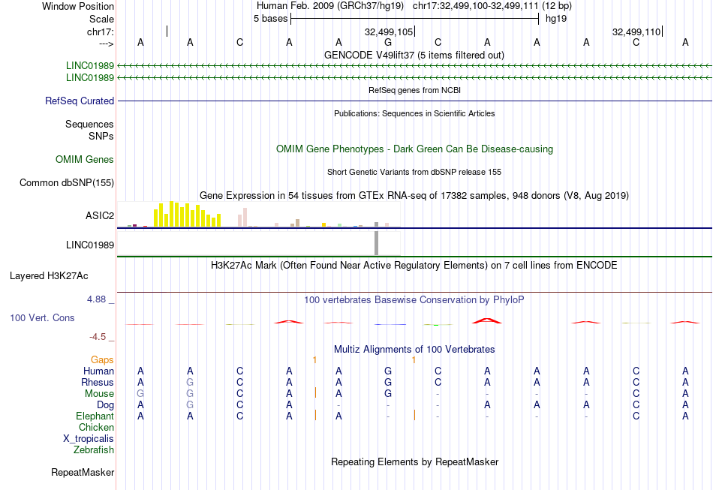Click OMIM Gene Phenotypes green title

point(414,149)
